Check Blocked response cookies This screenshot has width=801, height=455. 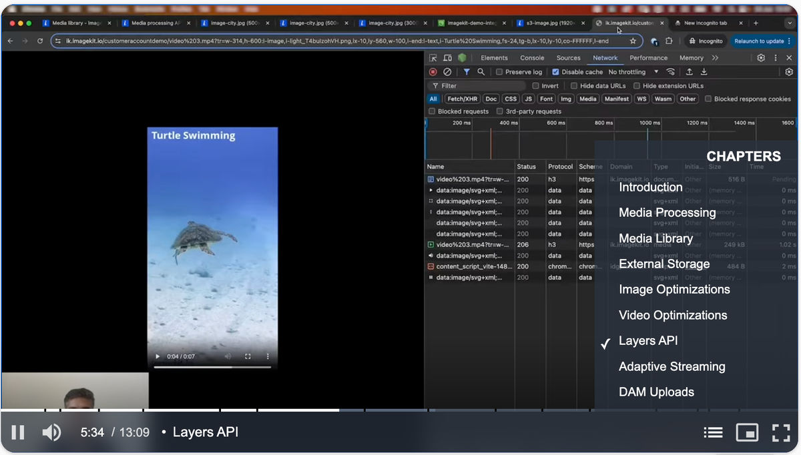pyautogui.click(x=708, y=99)
